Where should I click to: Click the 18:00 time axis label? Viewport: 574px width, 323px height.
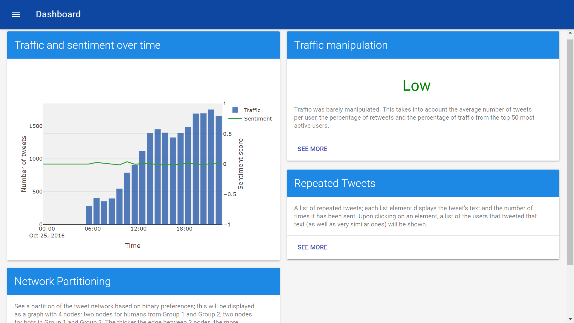pyautogui.click(x=184, y=229)
